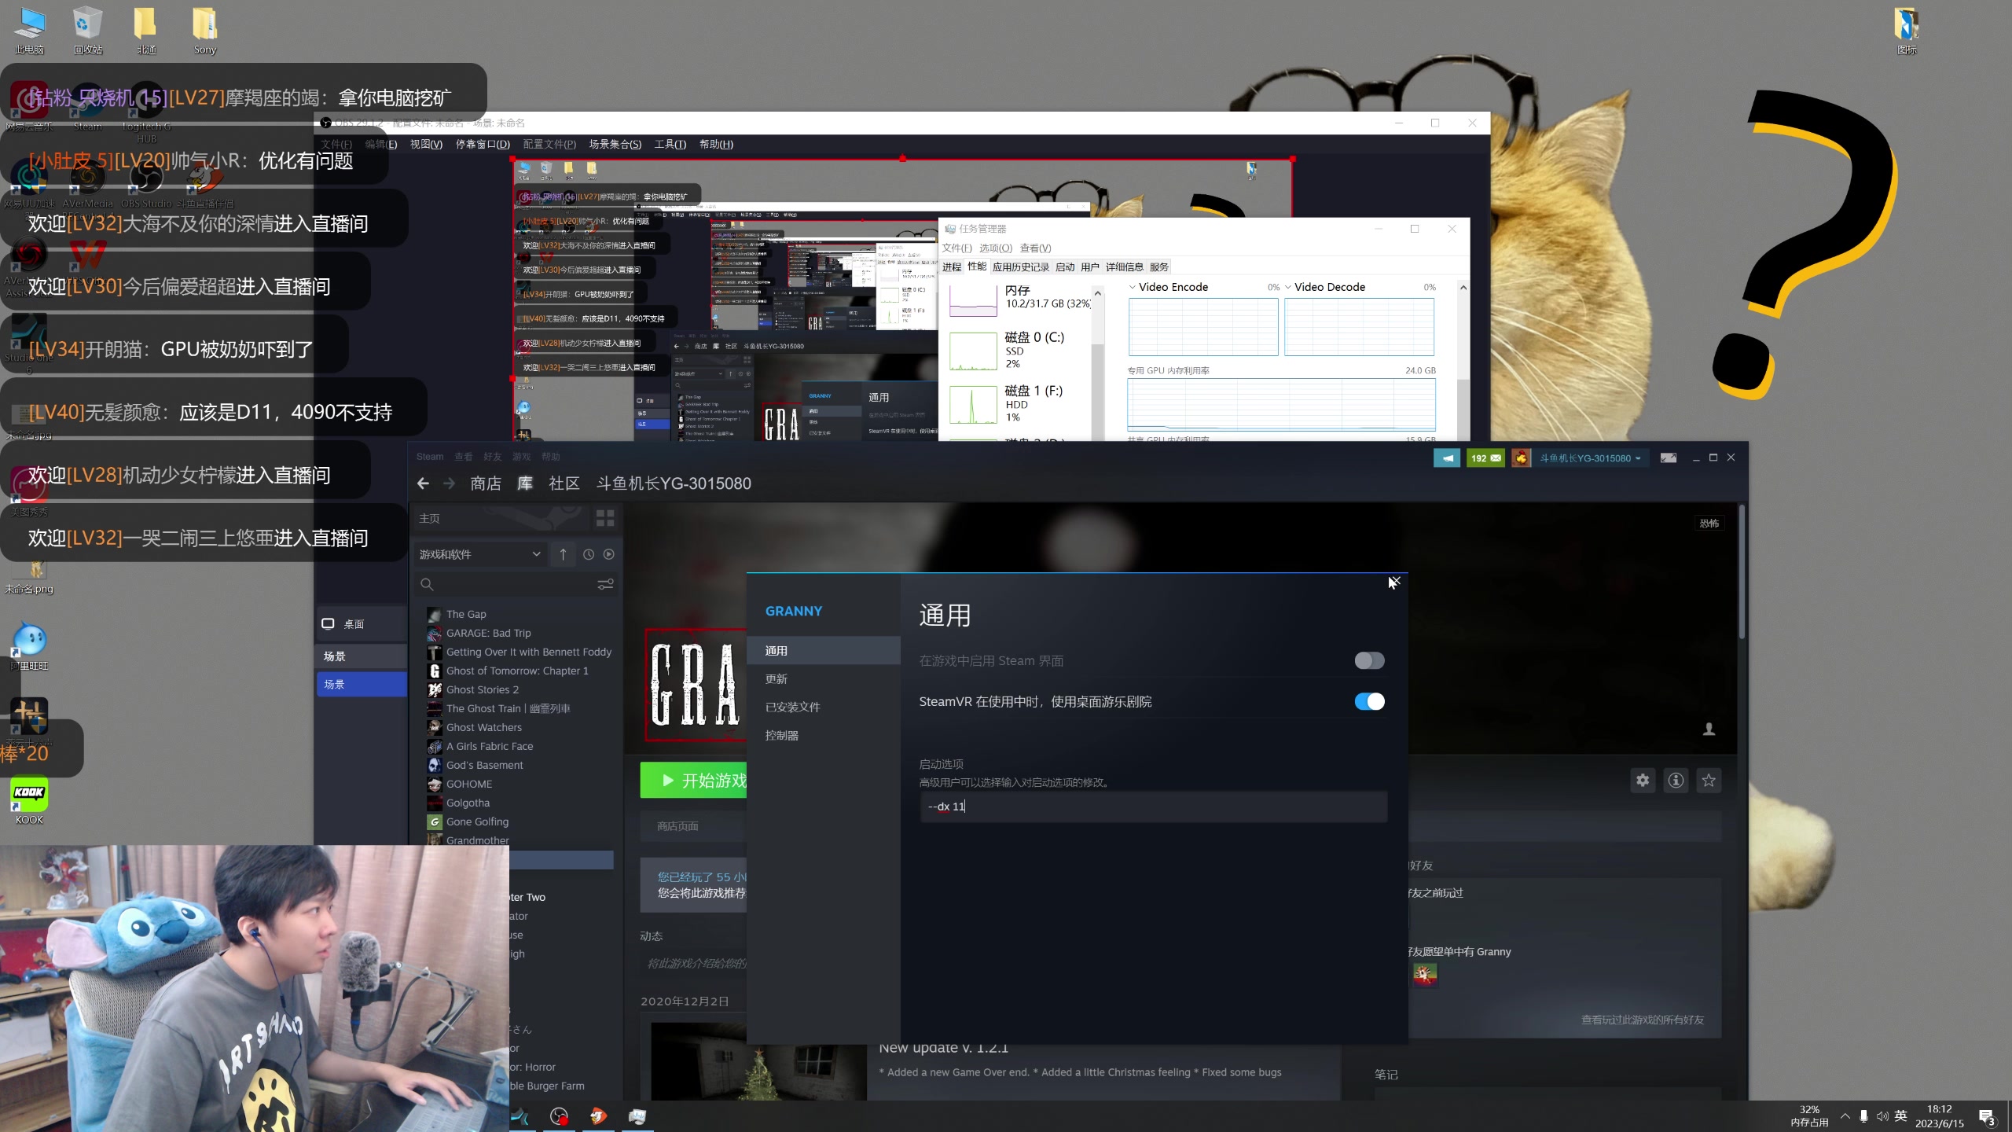
Task: Select Gone Golfing in library list
Action: click(x=477, y=821)
